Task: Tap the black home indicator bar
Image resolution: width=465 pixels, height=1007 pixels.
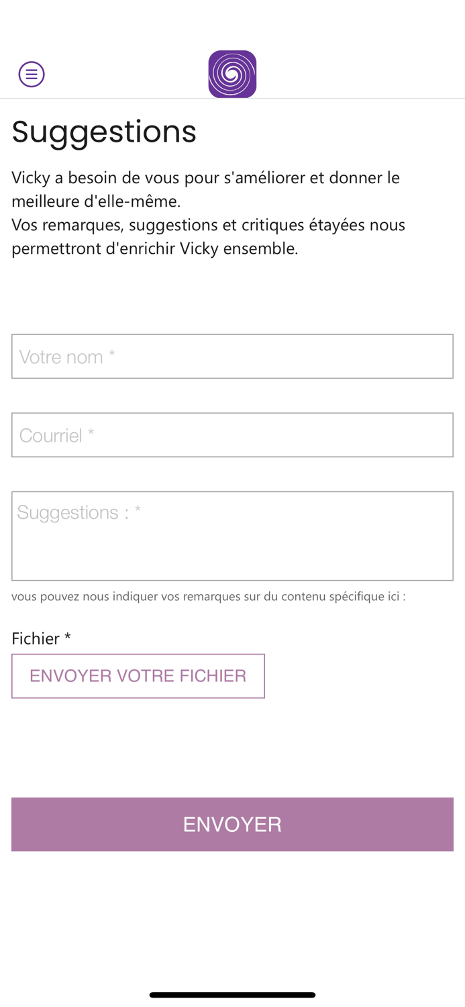Action: (232, 995)
